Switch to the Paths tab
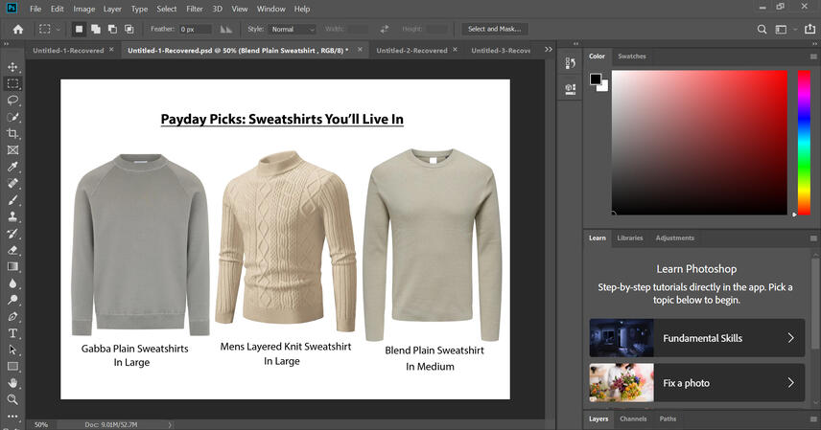This screenshot has height=430, width=821. (668, 419)
